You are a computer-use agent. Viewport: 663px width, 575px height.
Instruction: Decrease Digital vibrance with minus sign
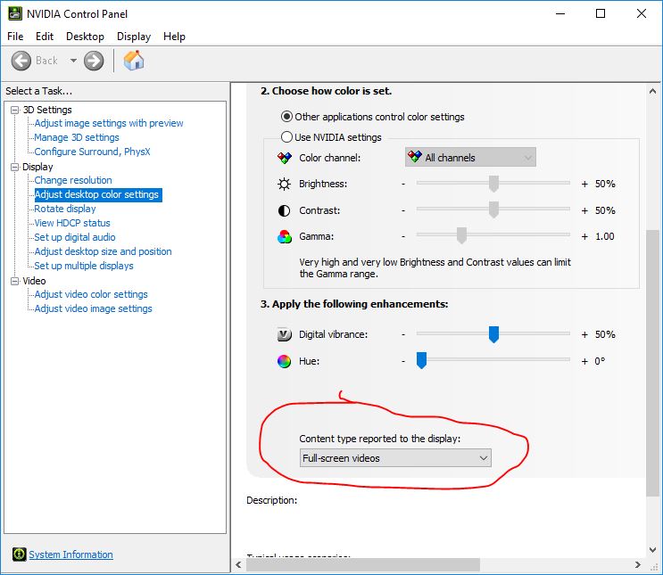coord(403,334)
